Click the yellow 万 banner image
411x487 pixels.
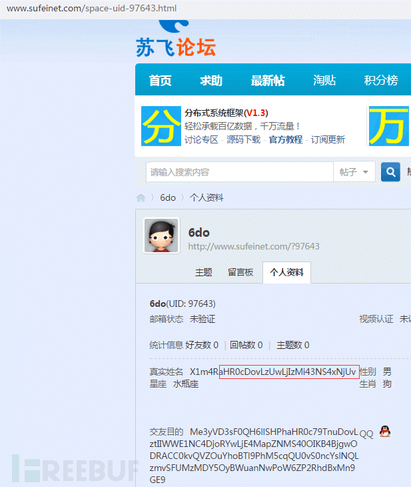pos(388,126)
